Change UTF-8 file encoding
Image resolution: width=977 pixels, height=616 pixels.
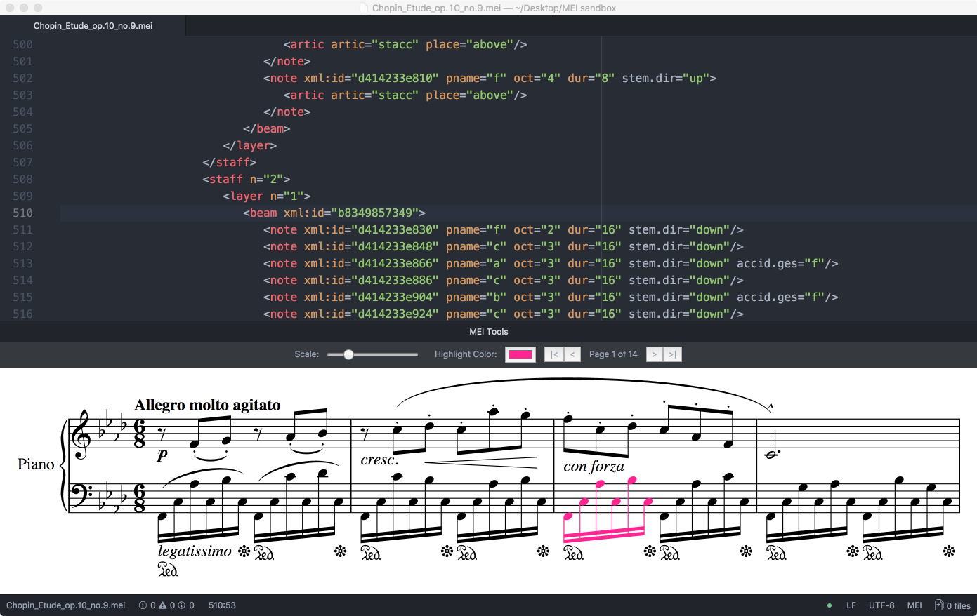click(881, 605)
